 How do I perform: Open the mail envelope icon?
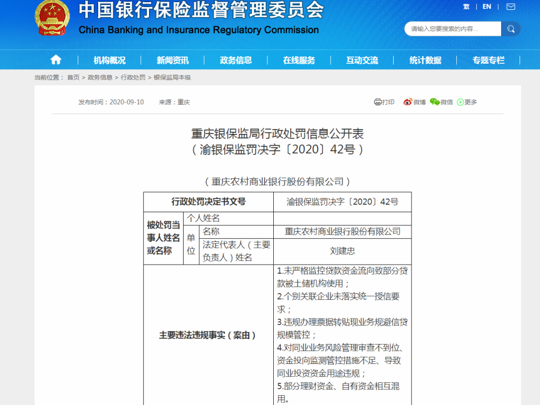(x=511, y=6)
